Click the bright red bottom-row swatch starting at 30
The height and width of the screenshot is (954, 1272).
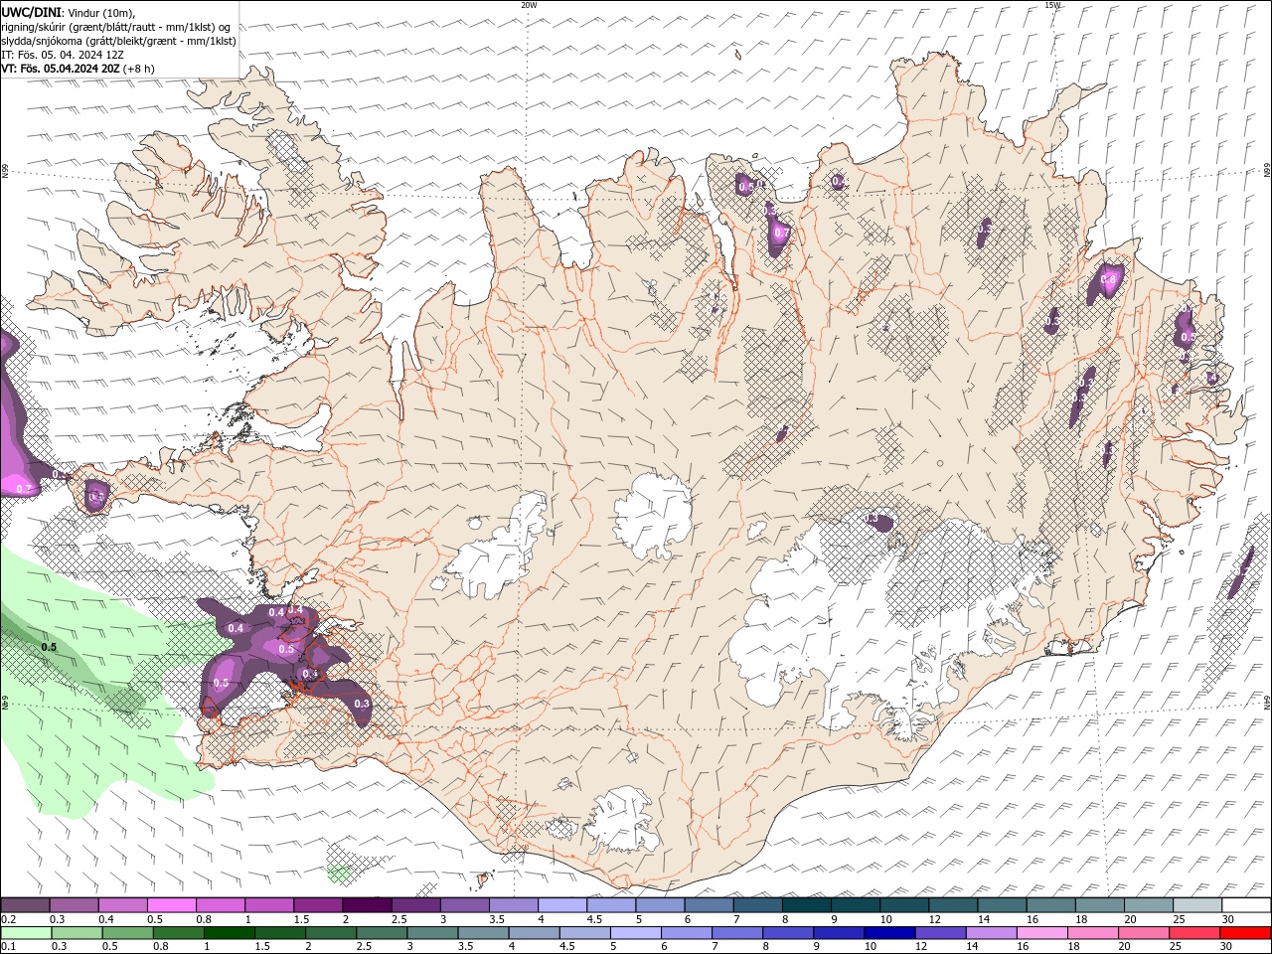1245,933
